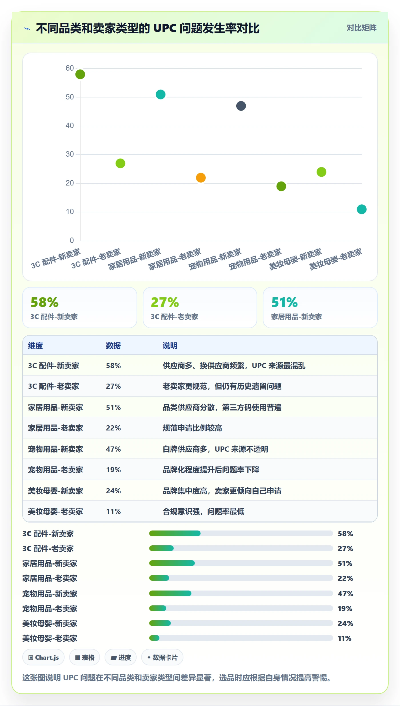400x706 pixels.
Task: Click the 美妆母婴-老卖家 11% progress bar
Action: 241,638
